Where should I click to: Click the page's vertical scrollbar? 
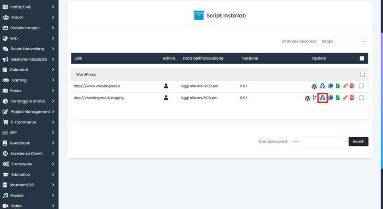coord(382,100)
